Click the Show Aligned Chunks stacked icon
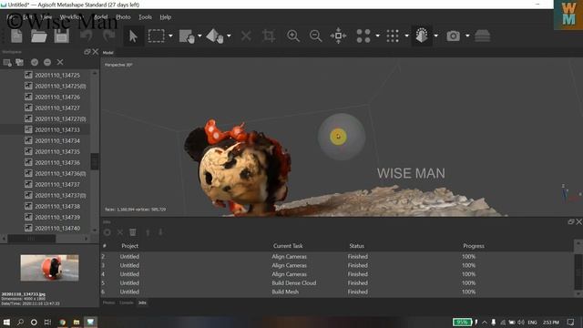Image resolution: width=583 pixels, height=328 pixels. 482,36
